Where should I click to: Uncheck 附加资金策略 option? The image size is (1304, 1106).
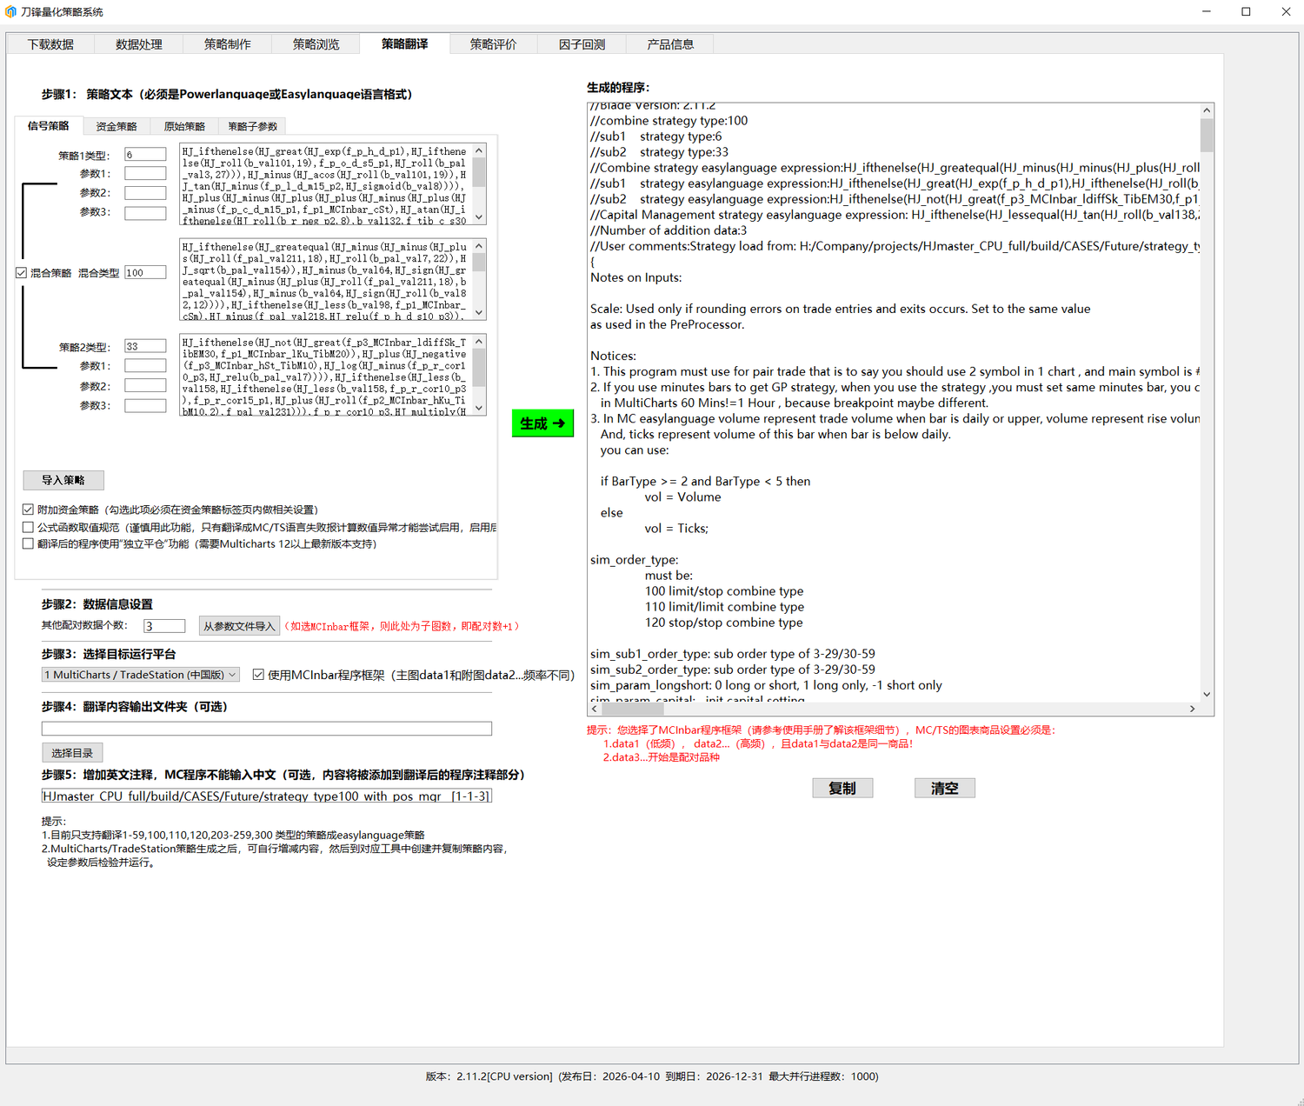click(x=28, y=510)
